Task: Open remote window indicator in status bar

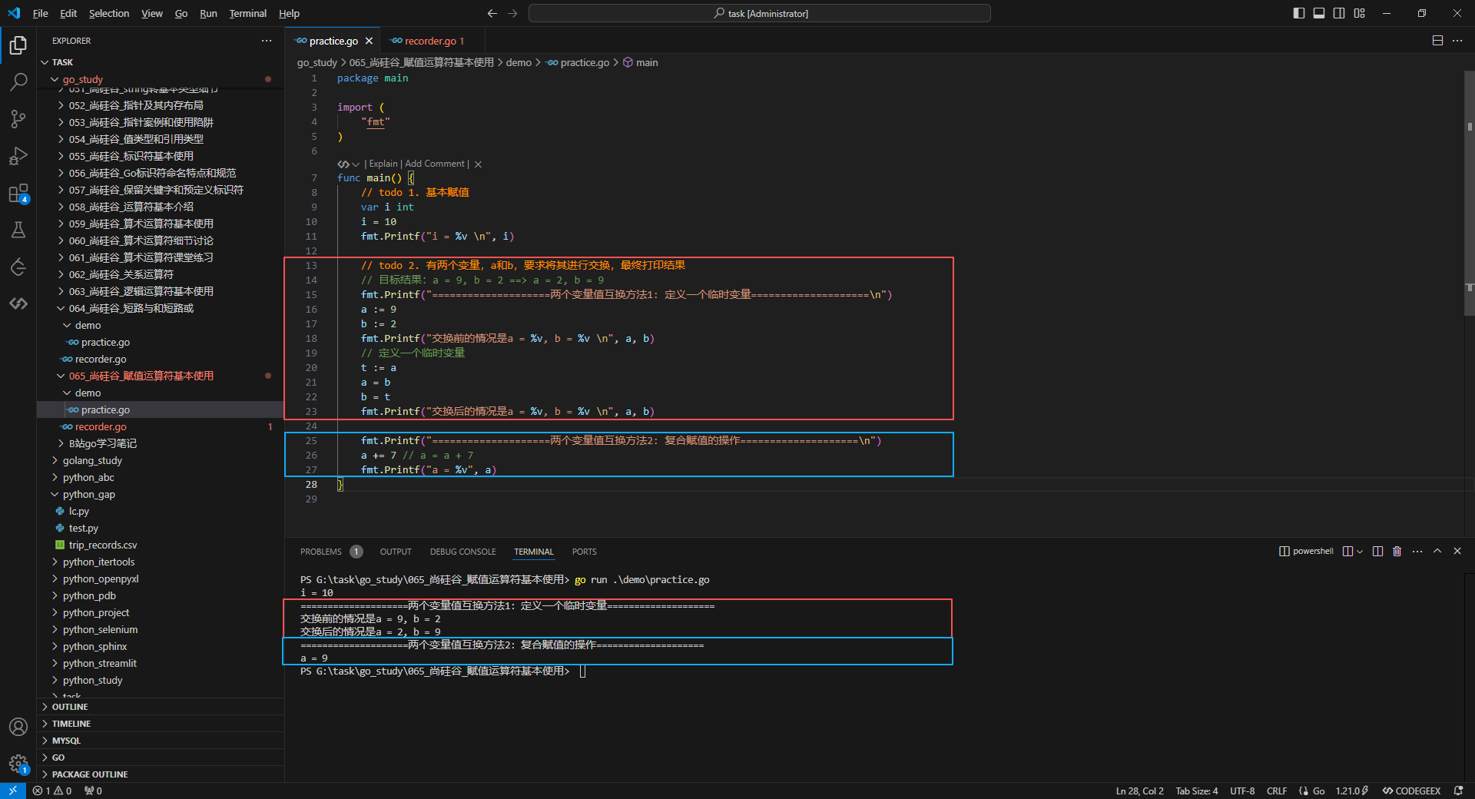Action: tap(13, 791)
